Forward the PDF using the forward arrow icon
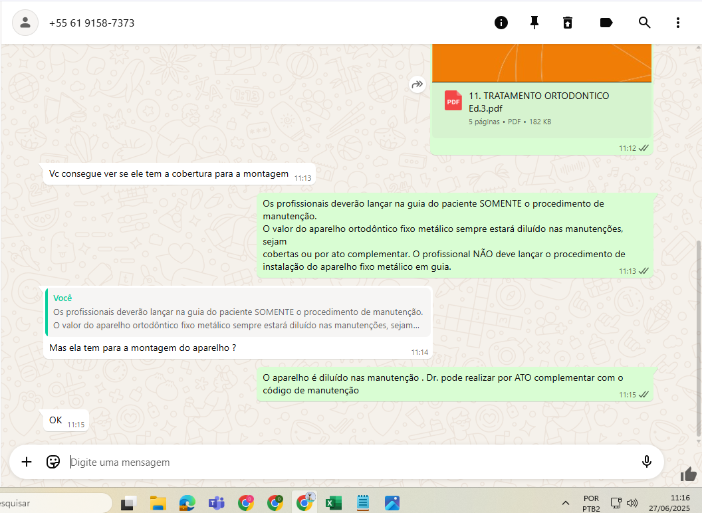This screenshot has height=513, width=702. [417, 84]
